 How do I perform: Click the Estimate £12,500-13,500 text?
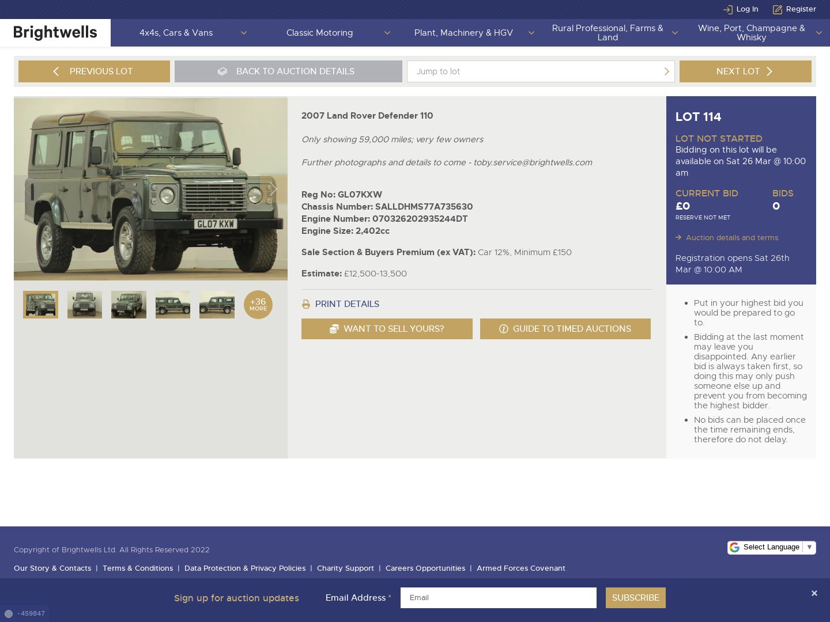pyautogui.click(x=354, y=274)
